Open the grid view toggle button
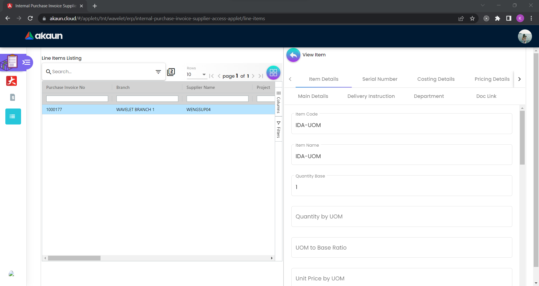This screenshot has height=286, width=539. [273, 73]
